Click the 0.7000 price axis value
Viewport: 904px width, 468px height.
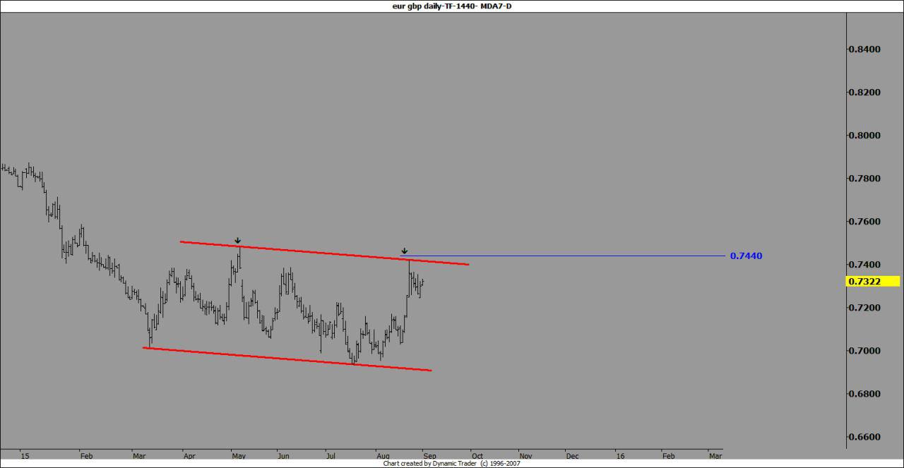864,351
